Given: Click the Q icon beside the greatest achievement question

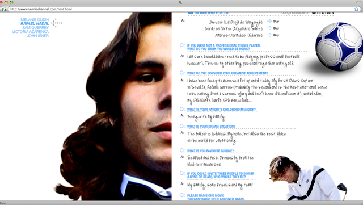Looking at the screenshot, I should (x=182, y=73).
